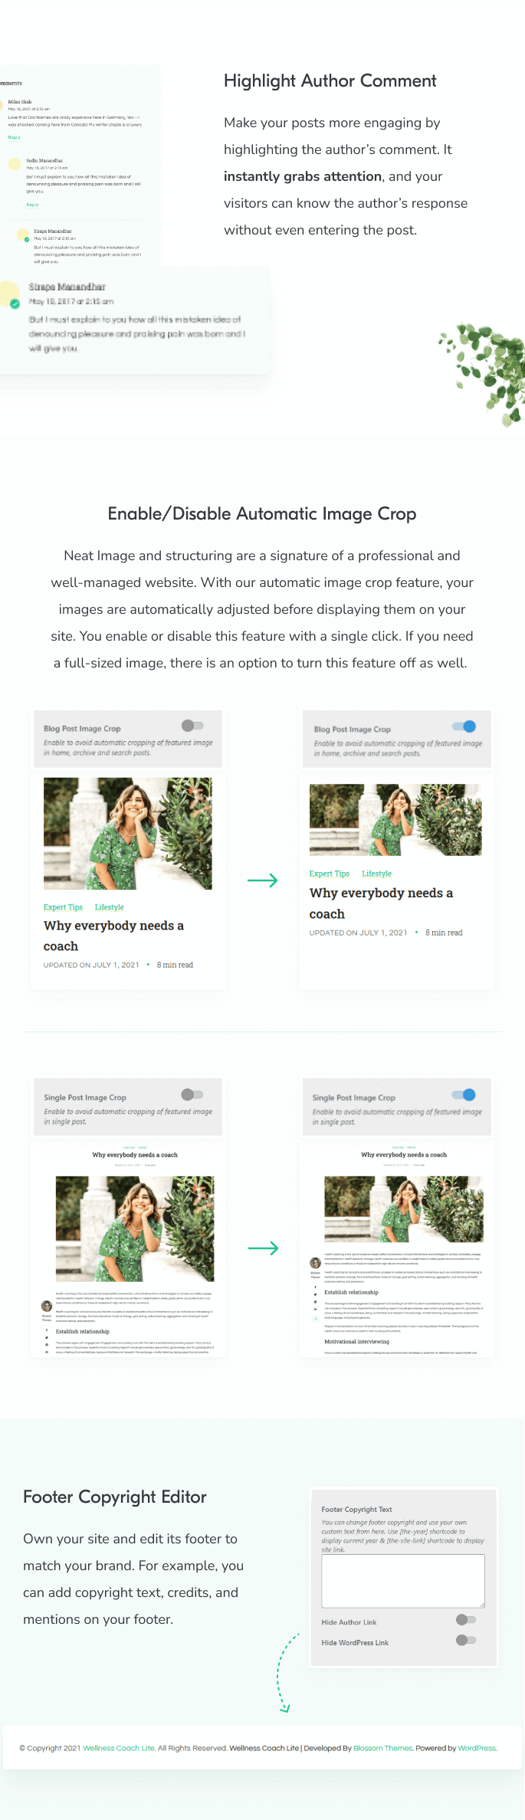Turn on left Single Post Image Crop toggle

click(192, 1094)
